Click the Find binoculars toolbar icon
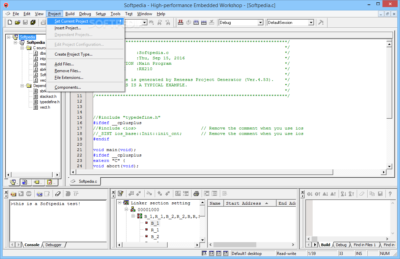The width and height of the screenshot is (400, 259). pos(151,23)
